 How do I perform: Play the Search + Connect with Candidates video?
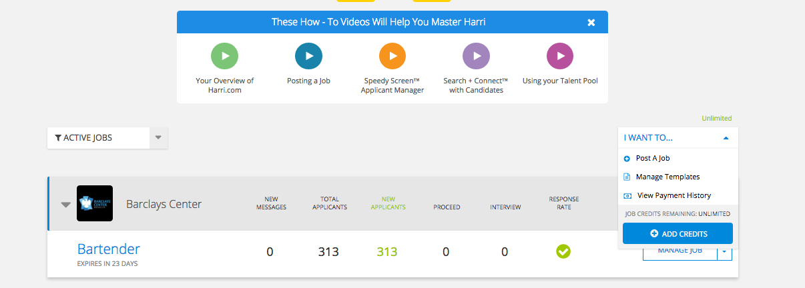pos(476,56)
